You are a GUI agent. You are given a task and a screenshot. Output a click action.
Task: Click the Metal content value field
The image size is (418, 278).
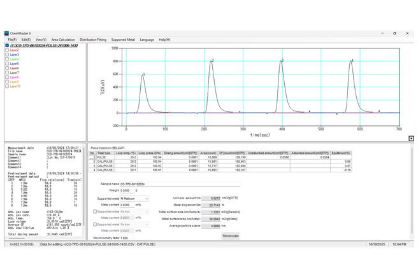127,205
